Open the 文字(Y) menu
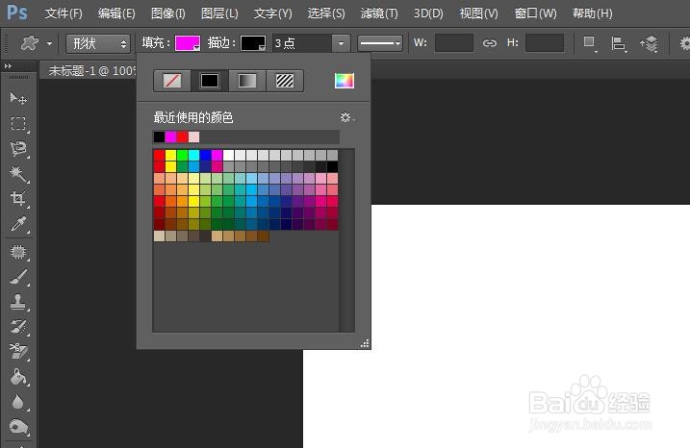The width and height of the screenshot is (690, 448). point(273,13)
